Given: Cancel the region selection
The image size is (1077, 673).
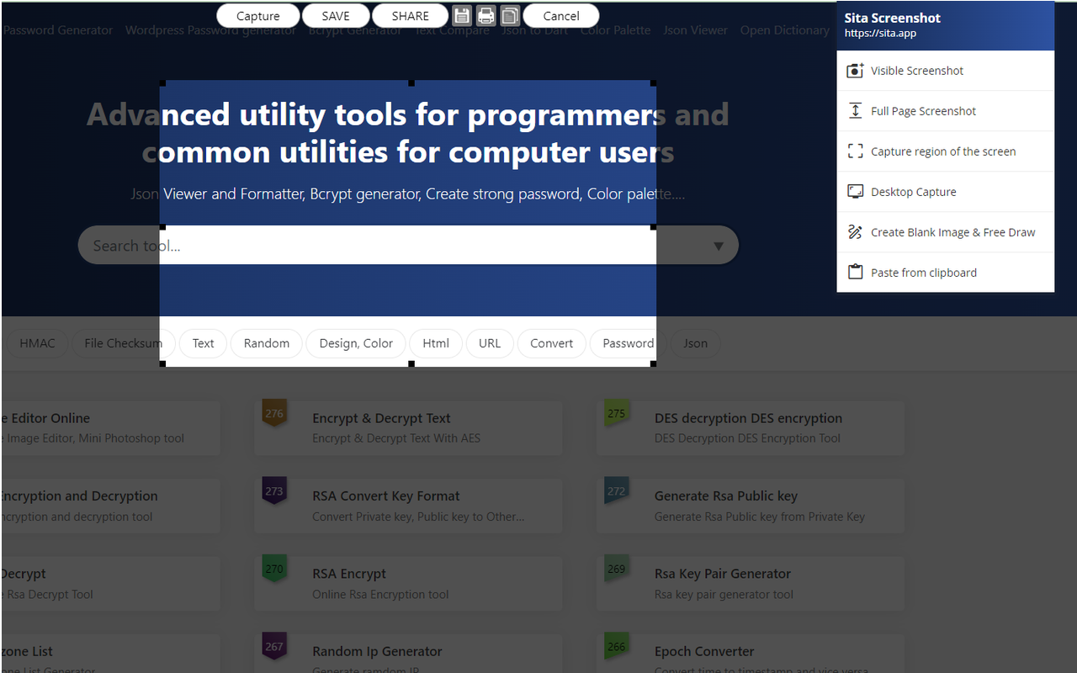Looking at the screenshot, I should click(x=560, y=16).
